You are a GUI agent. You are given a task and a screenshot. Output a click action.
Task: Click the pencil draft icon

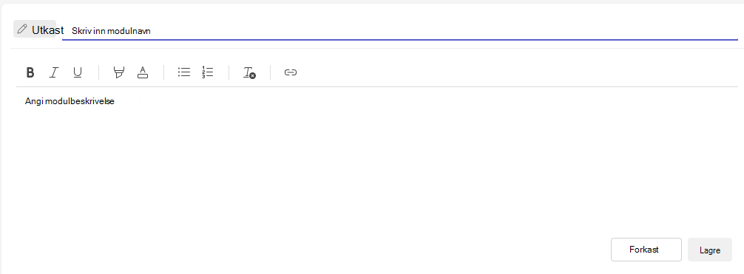tap(21, 30)
